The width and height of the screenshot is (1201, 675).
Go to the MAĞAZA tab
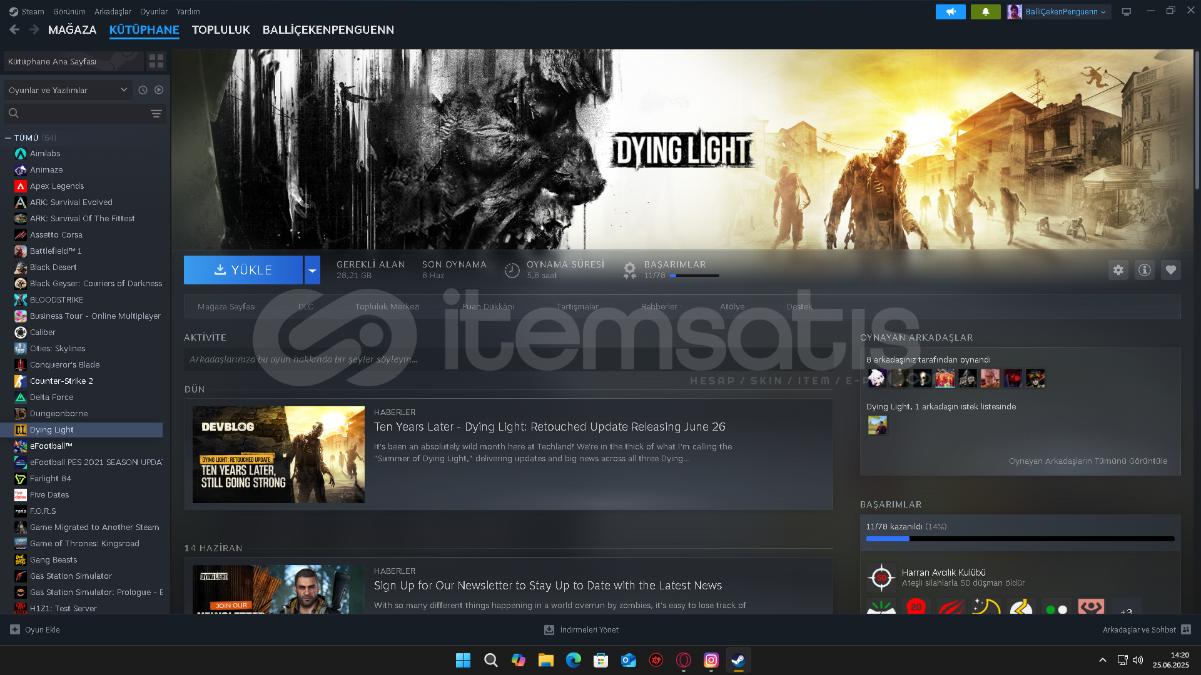coord(72,30)
